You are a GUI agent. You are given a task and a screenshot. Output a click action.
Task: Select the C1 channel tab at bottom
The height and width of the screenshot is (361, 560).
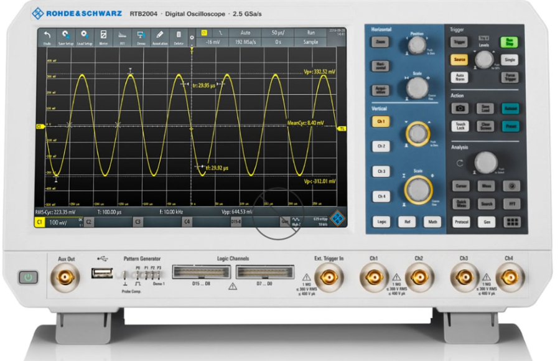point(41,221)
